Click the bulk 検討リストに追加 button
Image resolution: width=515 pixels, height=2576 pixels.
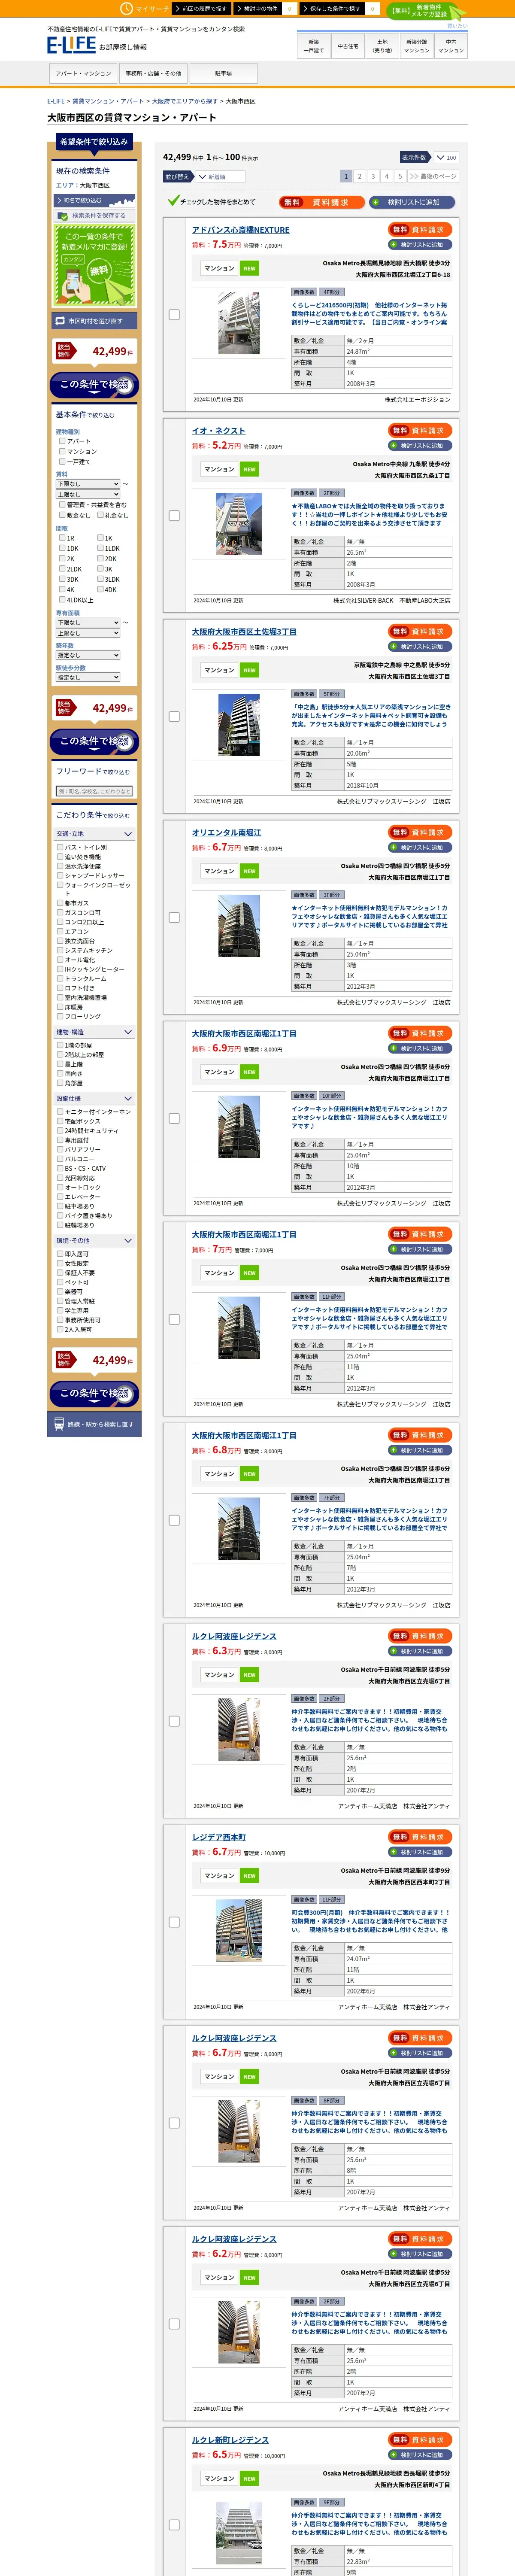coord(412,202)
